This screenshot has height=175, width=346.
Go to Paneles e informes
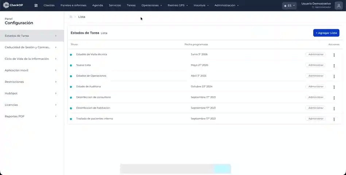73,5
